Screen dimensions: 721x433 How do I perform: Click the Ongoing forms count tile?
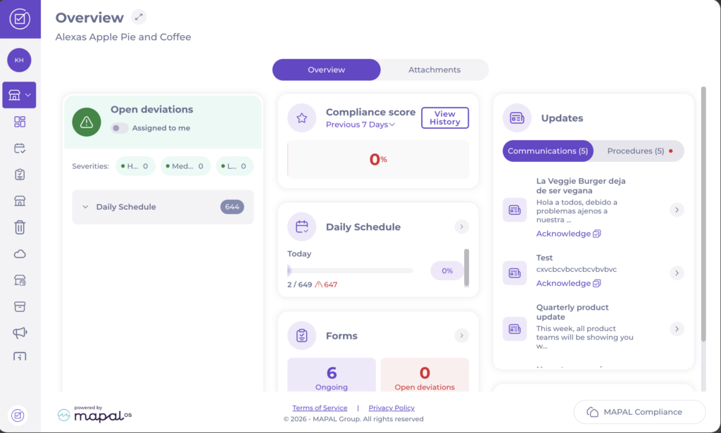coord(332,376)
